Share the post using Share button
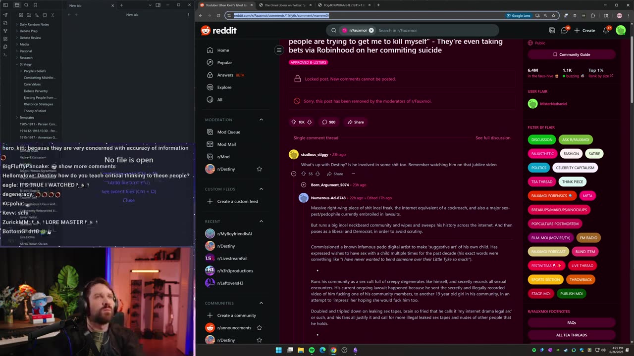The width and height of the screenshot is (634, 356). pyautogui.click(x=355, y=122)
